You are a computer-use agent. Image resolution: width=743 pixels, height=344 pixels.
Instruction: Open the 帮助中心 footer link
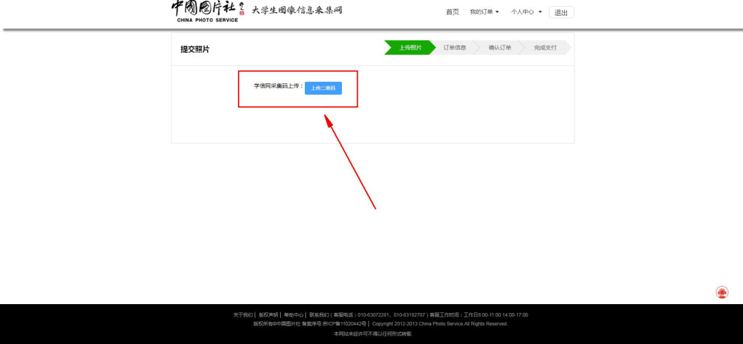[x=293, y=315]
